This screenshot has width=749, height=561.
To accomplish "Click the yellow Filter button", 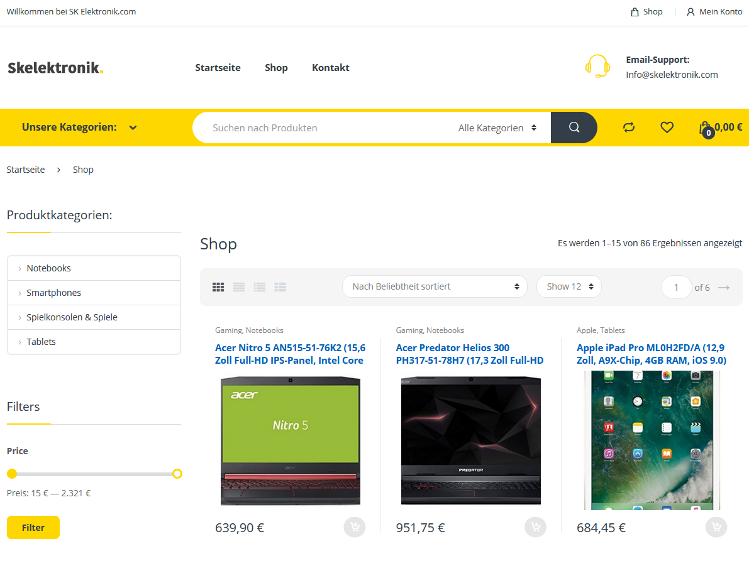I will pyautogui.click(x=33, y=527).
